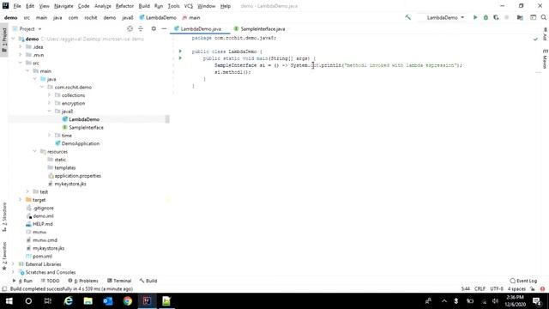Select the LambdaDemo.java editor tab
Viewport: 549px width, 309px height.
coord(198,28)
